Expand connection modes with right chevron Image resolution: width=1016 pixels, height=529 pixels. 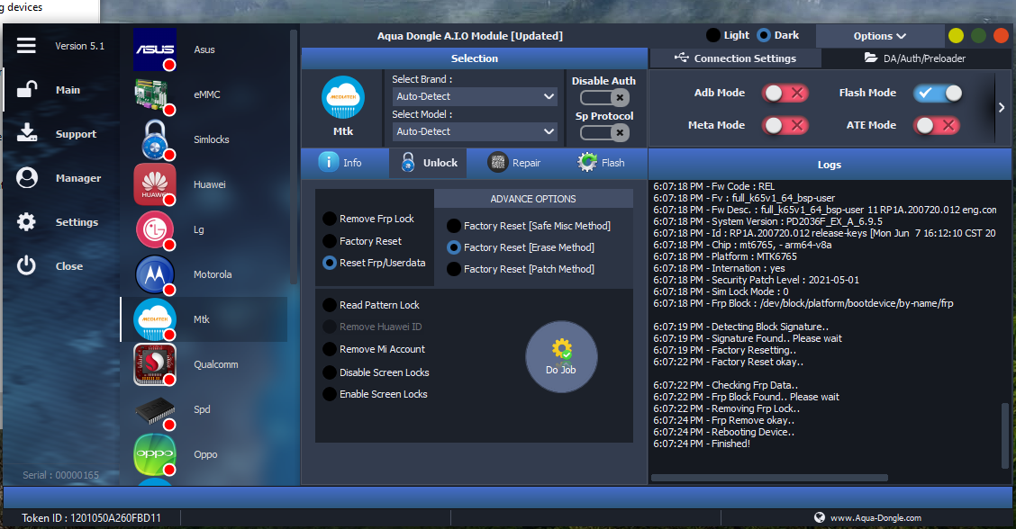pyautogui.click(x=1002, y=107)
